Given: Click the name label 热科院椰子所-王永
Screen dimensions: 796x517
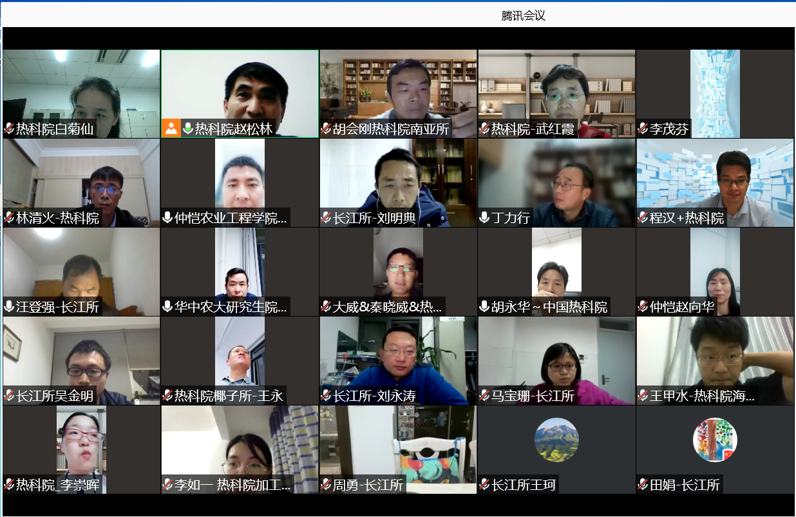Looking at the screenshot, I should tap(229, 396).
